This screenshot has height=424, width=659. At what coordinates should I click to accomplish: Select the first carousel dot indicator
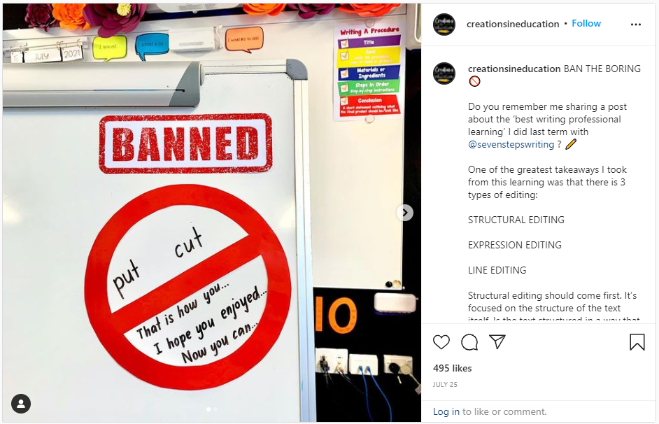208,409
